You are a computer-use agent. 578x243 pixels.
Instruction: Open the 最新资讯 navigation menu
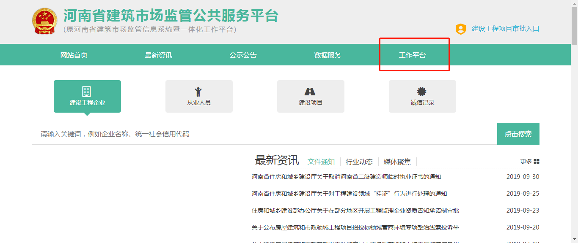pyautogui.click(x=159, y=55)
